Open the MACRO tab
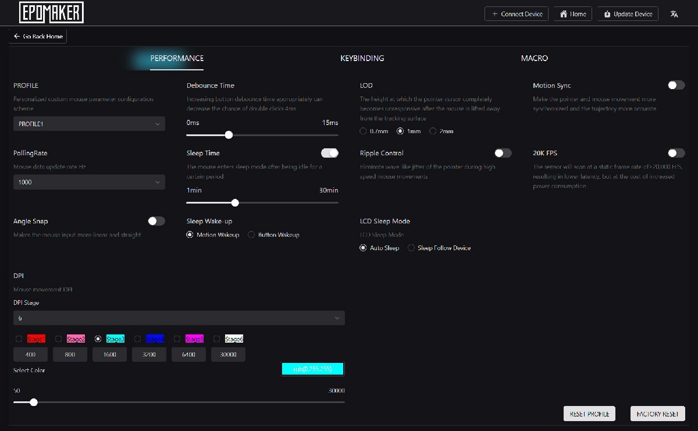Viewport: 698px width, 431px height. 535,58
